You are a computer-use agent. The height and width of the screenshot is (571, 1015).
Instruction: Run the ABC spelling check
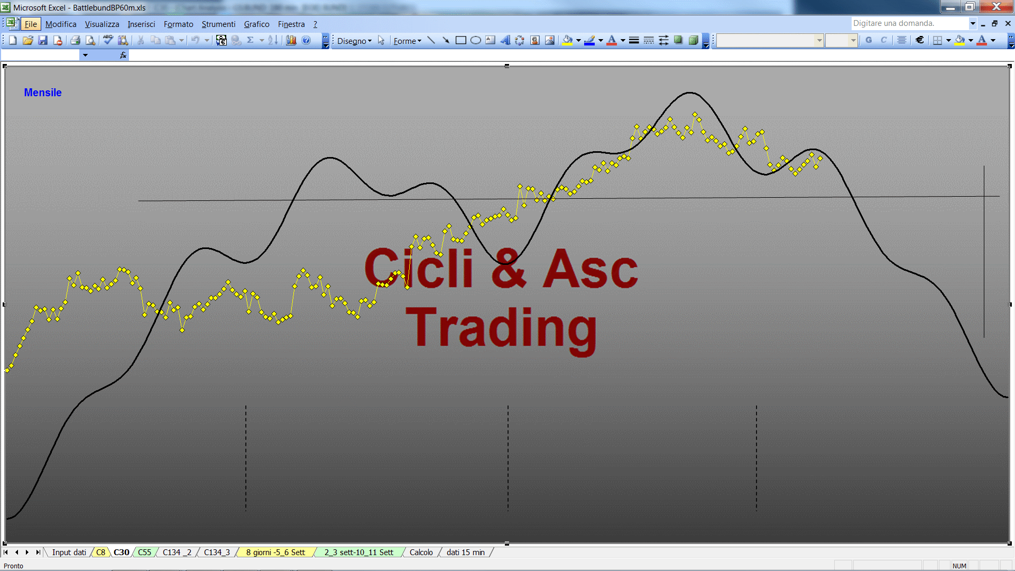108,40
